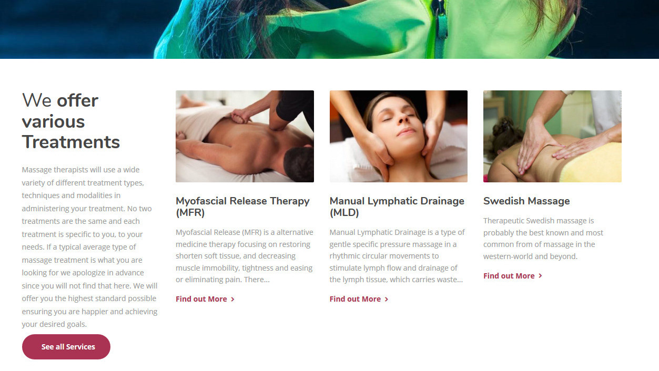Click the arrow icon after MFR Find out More
Screen dimensions: 659x371
tap(233, 299)
